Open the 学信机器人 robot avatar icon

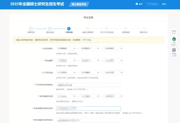tap(174, 39)
